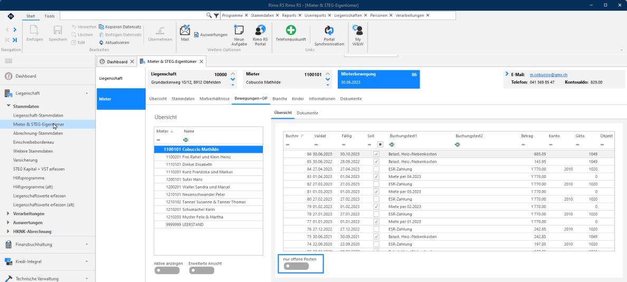
Task: Open Abrechnung-Stammdaten in the sidebar
Action: pos(38,133)
